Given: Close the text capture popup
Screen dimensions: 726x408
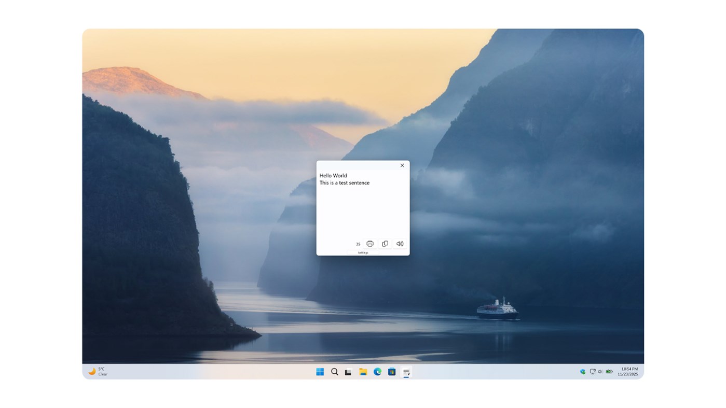Looking at the screenshot, I should pyautogui.click(x=402, y=165).
